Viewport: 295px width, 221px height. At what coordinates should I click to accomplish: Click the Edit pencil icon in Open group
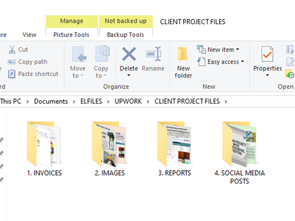290,62
